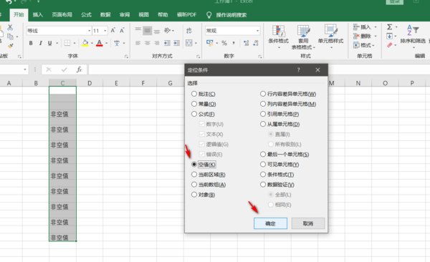The height and width of the screenshot is (262, 430).
Task: Click the help question mark in dialog
Action: coord(298,70)
